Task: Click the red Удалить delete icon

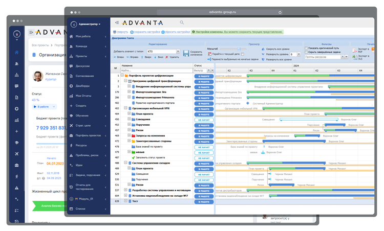Action: point(167,57)
